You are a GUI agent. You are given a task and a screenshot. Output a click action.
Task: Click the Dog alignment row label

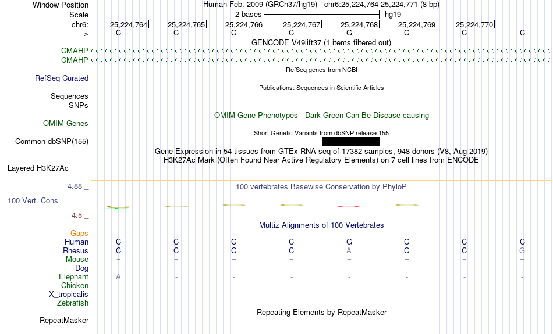coord(82,268)
